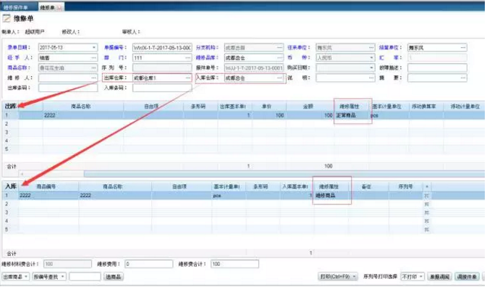Image resolution: width=487 pixels, height=287 pixels.
Task: Expand the 币种 currency dropdown
Action: [371, 58]
